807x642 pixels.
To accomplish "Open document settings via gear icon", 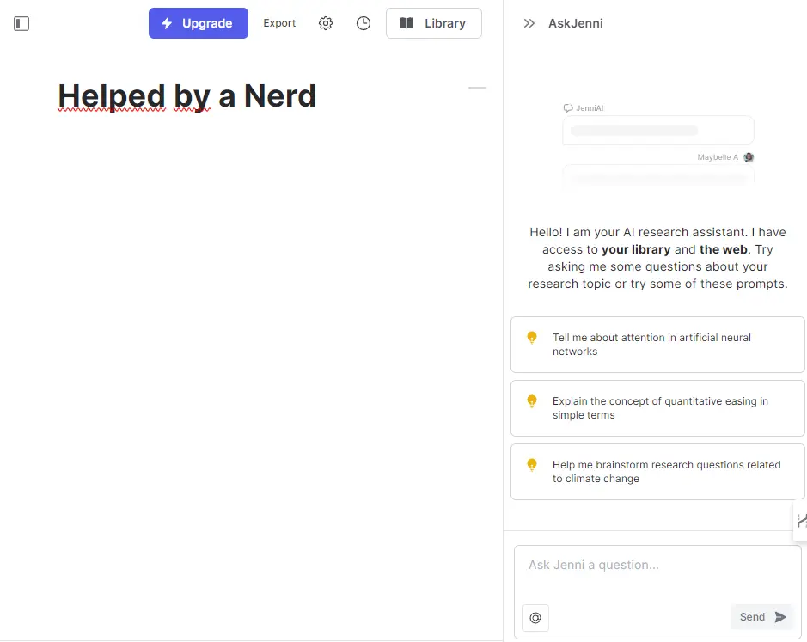I will [326, 23].
